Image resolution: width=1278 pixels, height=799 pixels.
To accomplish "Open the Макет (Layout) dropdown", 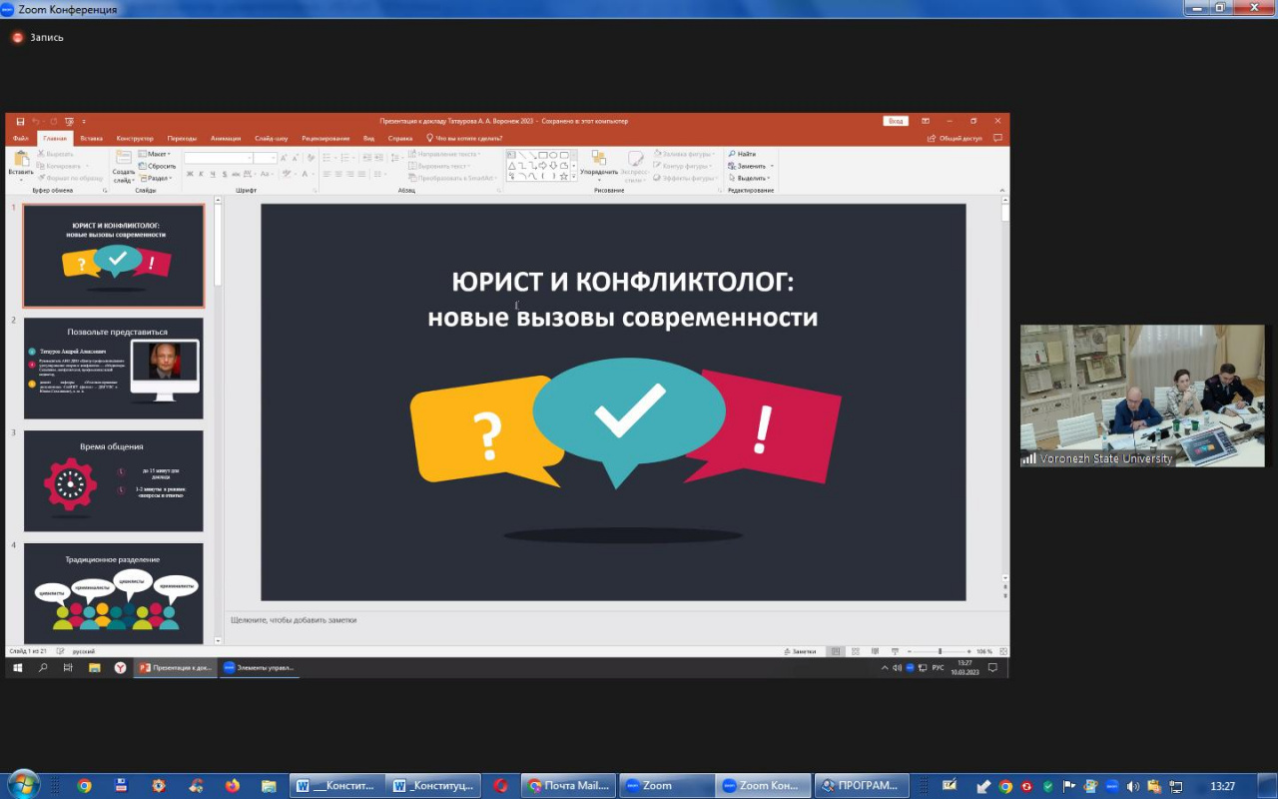I will tap(157, 154).
